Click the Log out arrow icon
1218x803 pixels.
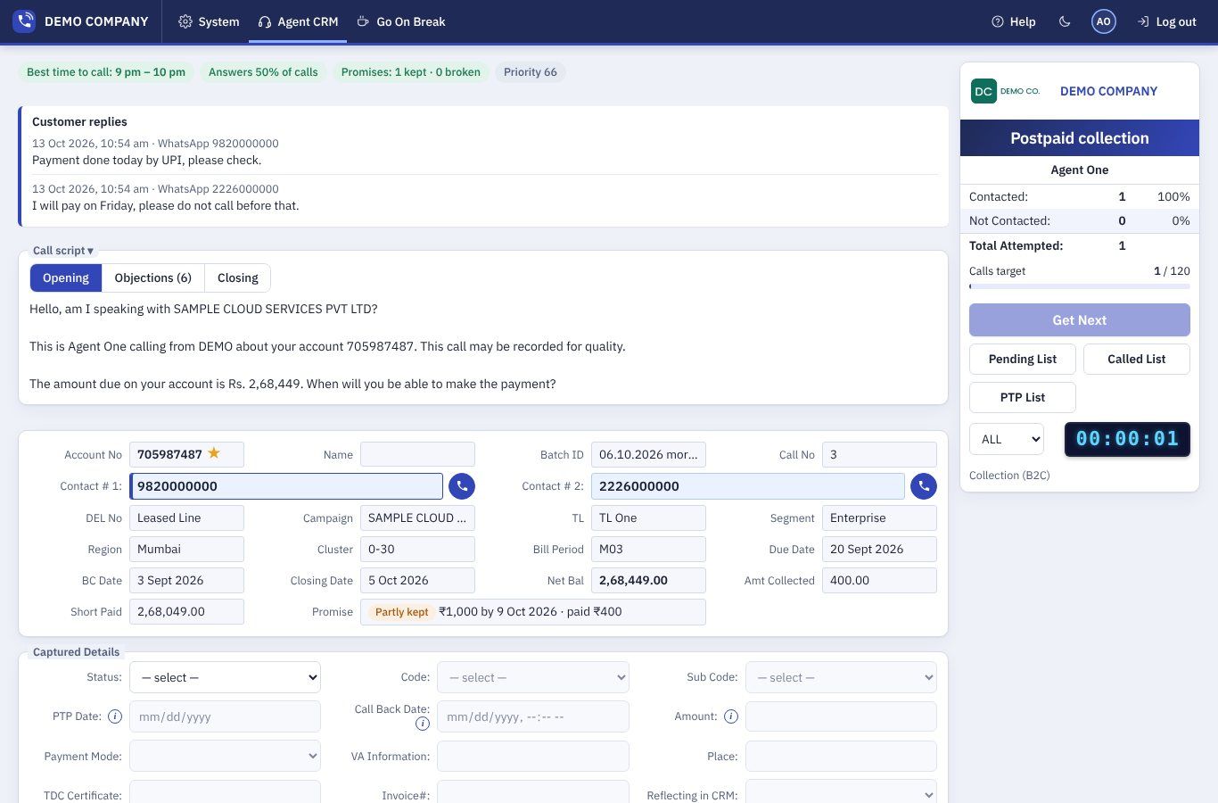[x=1143, y=21]
